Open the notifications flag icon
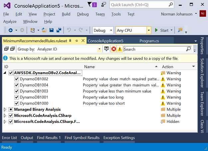 click(x=90, y=4)
